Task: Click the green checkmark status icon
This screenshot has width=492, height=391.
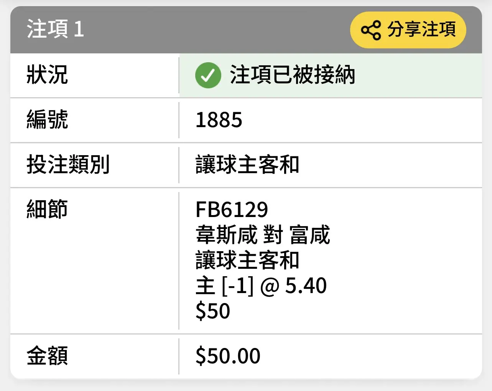Action: click(x=208, y=75)
